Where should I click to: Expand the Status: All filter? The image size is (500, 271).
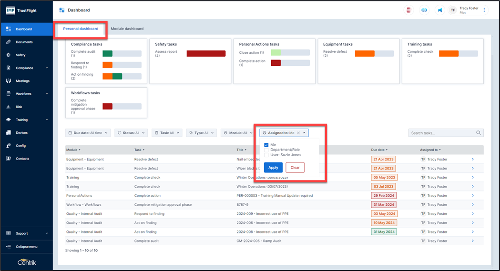[x=131, y=133]
